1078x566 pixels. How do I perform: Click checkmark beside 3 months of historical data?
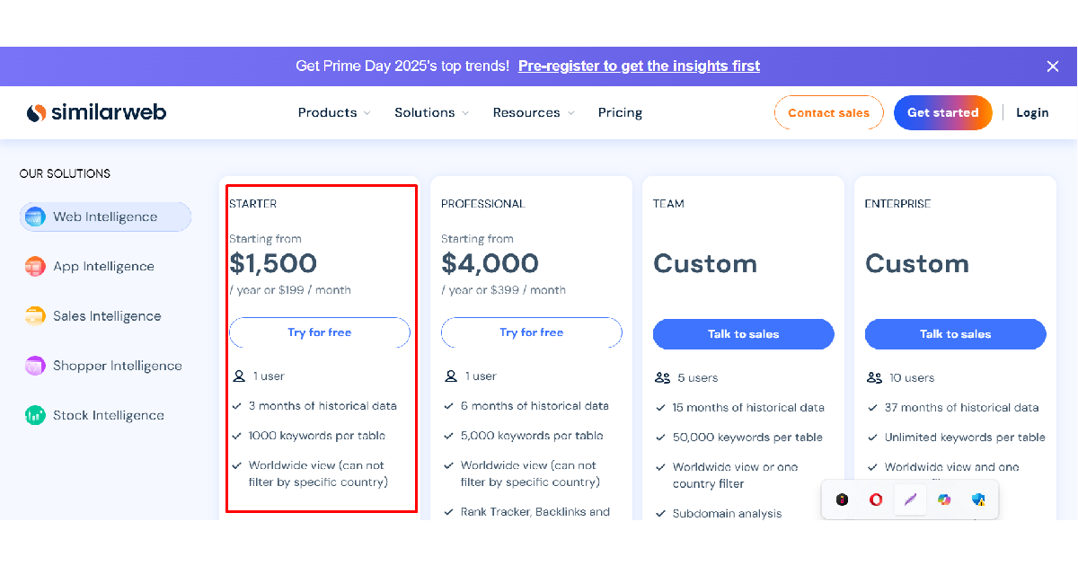pyautogui.click(x=237, y=406)
